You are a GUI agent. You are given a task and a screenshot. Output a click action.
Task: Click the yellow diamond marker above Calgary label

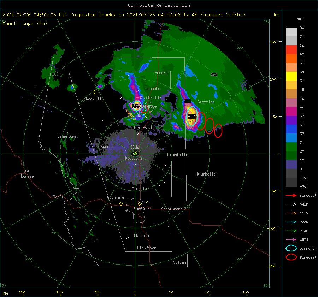pyautogui.click(x=140, y=203)
